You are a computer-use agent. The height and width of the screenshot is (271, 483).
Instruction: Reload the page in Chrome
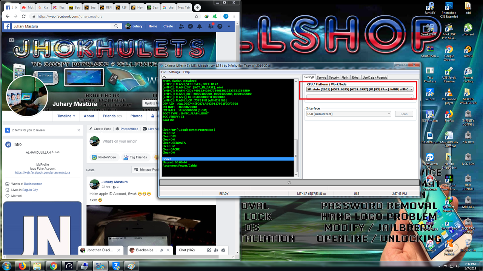(x=24, y=17)
